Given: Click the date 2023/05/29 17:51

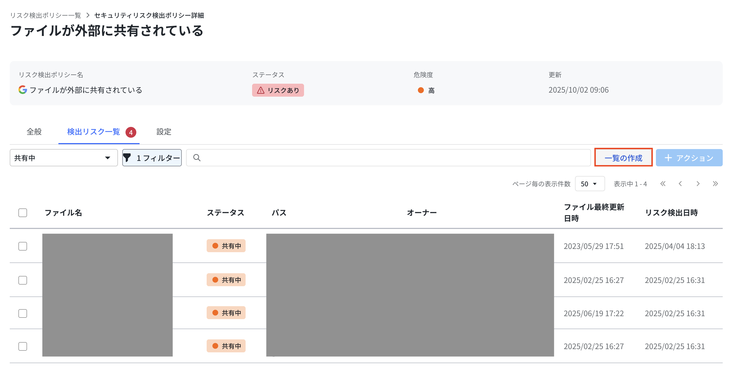Looking at the screenshot, I should coord(594,246).
